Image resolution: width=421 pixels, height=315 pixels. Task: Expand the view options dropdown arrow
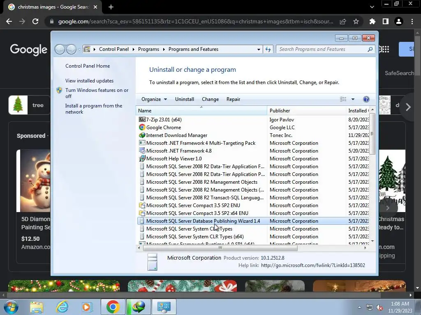[353, 99]
